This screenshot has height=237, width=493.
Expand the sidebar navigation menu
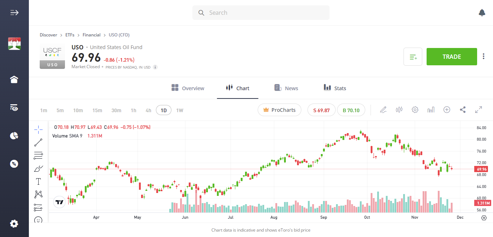click(x=14, y=12)
